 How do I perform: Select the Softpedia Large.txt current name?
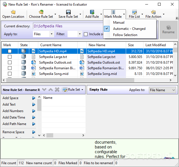coord(53,57)
